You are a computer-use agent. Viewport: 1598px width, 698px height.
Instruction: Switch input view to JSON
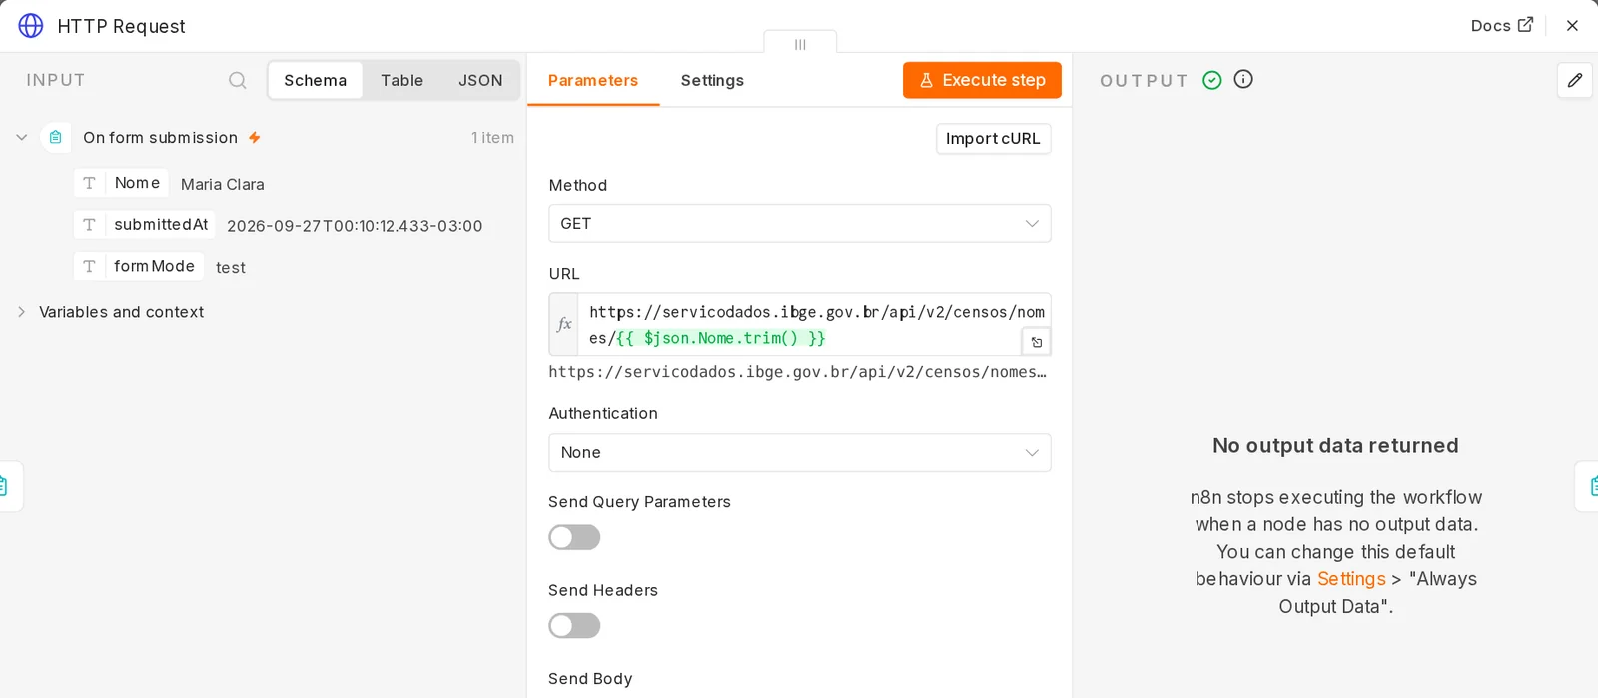[480, 80]
